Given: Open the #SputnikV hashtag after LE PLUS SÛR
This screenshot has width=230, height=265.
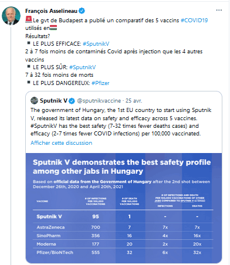Looking at the screenshot, I should (x=83, y=67).
